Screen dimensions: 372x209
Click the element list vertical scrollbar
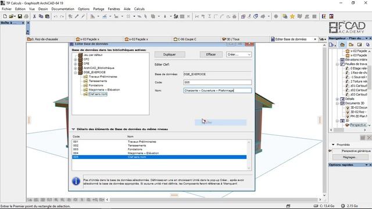pos(249,155)
